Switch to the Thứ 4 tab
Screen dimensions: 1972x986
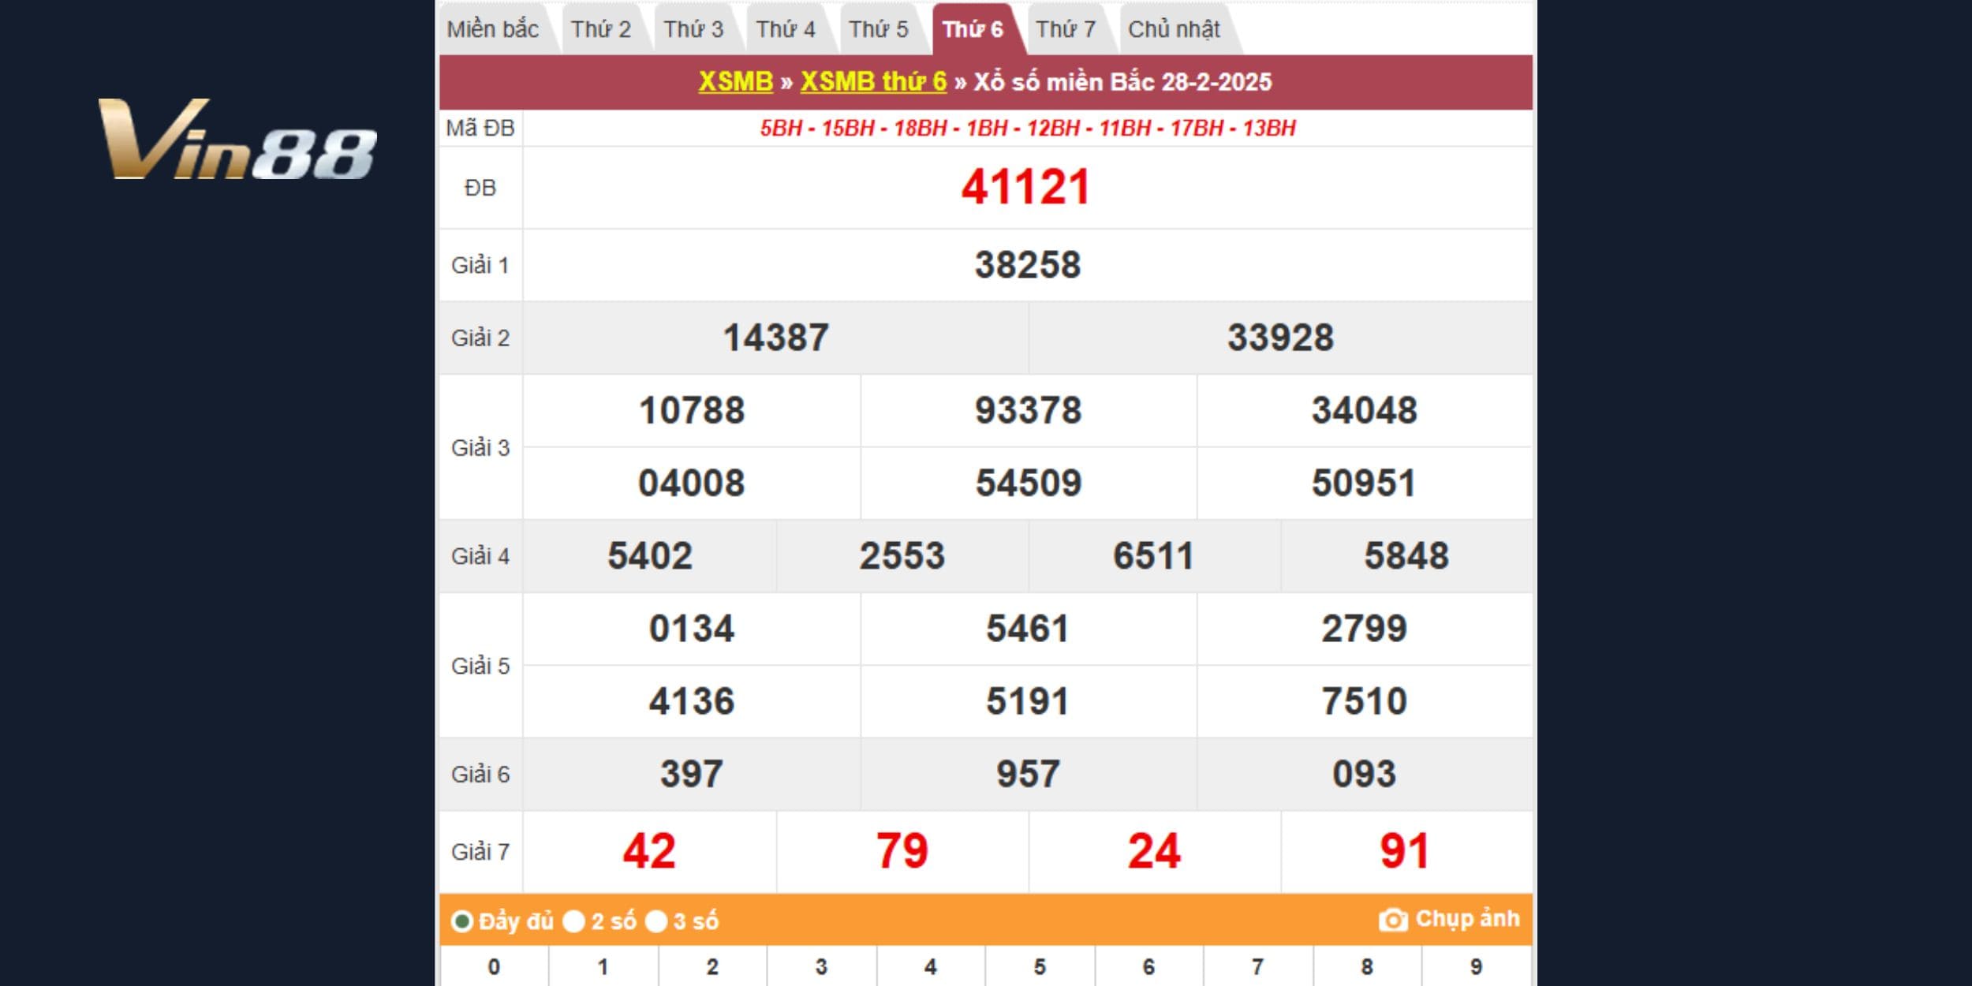786,30
